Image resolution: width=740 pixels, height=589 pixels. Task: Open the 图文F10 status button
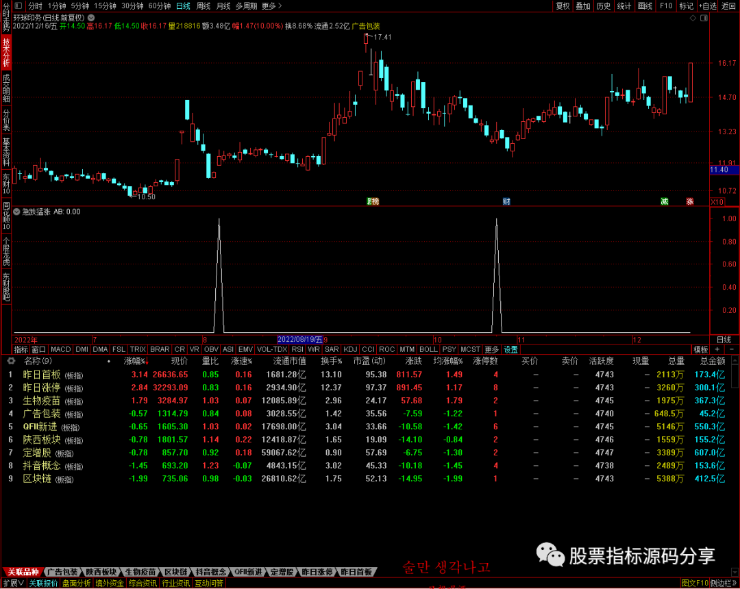695,584
